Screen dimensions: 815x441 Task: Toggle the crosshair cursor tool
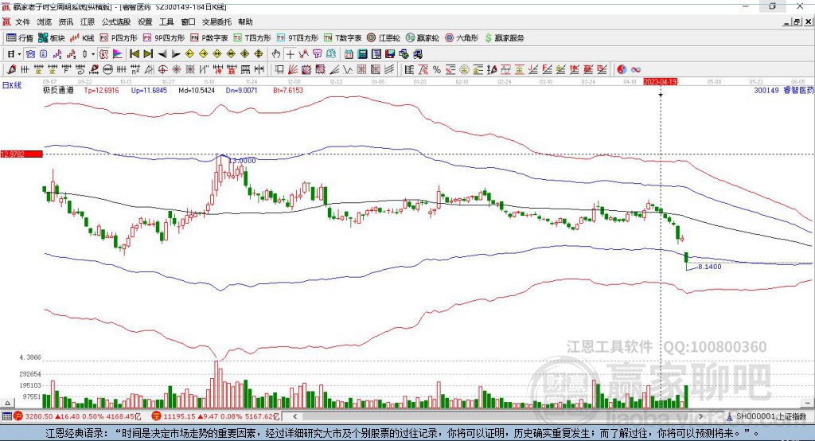[290, 54]
